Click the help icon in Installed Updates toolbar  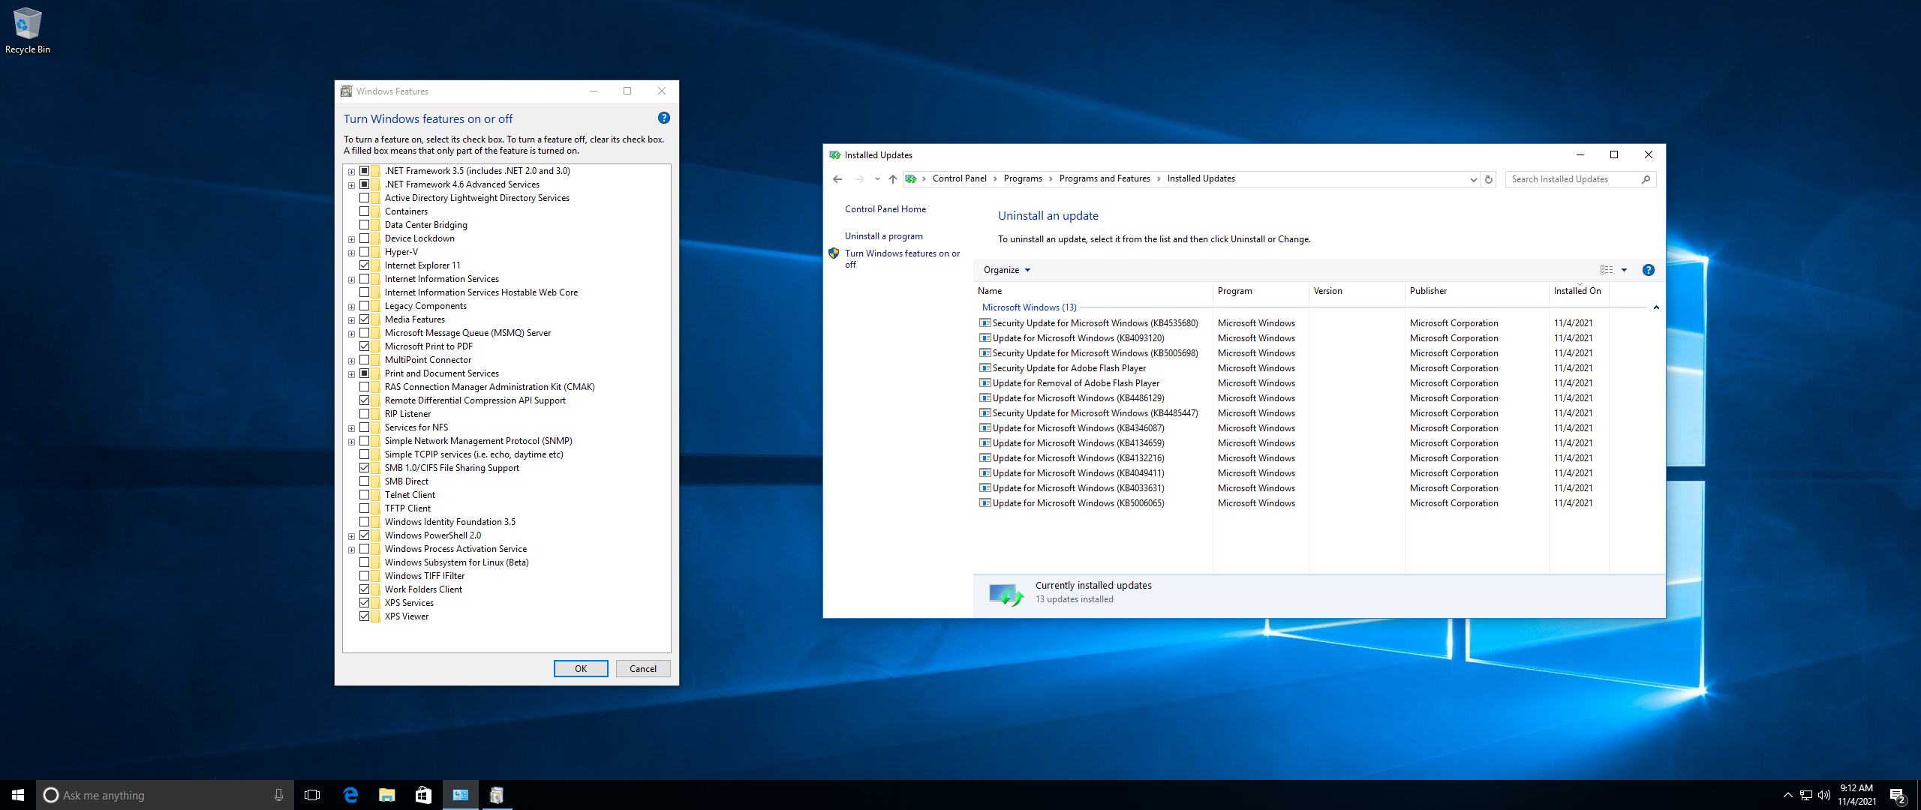click(1648, 270)
